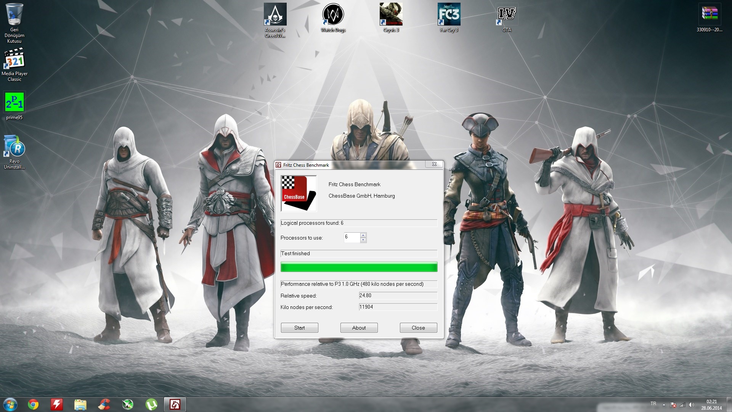Viewport: 732px width, 412px height.
Task: Show hidden system tray icons
Action: (664, 405)
